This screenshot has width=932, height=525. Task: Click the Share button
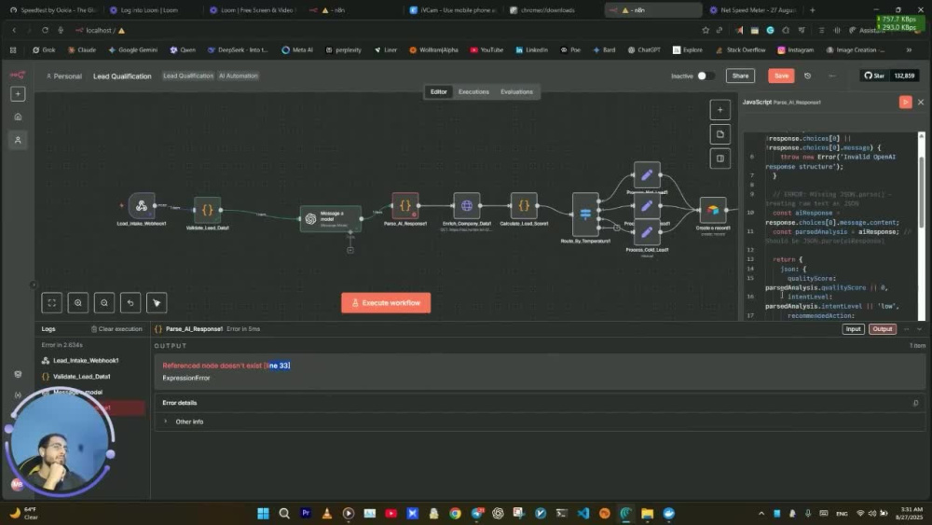click(740, 76)
